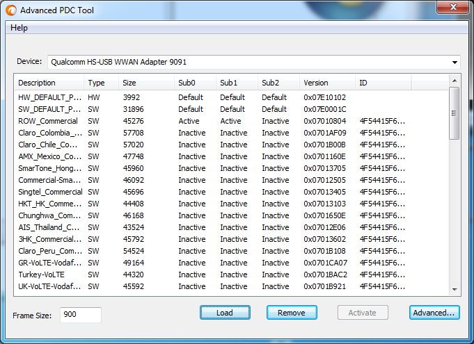The image size is (474, 344).
Task: Sort by the Type column header
Action: point(101,83)
